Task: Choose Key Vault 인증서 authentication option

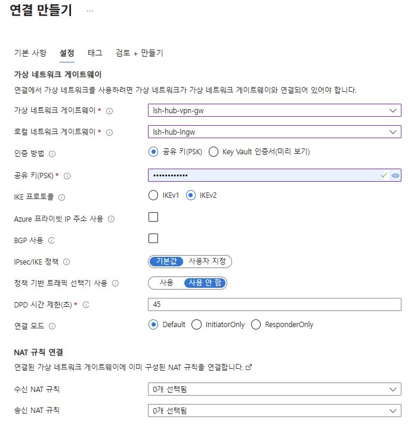Action: click(x=214, y=151)
